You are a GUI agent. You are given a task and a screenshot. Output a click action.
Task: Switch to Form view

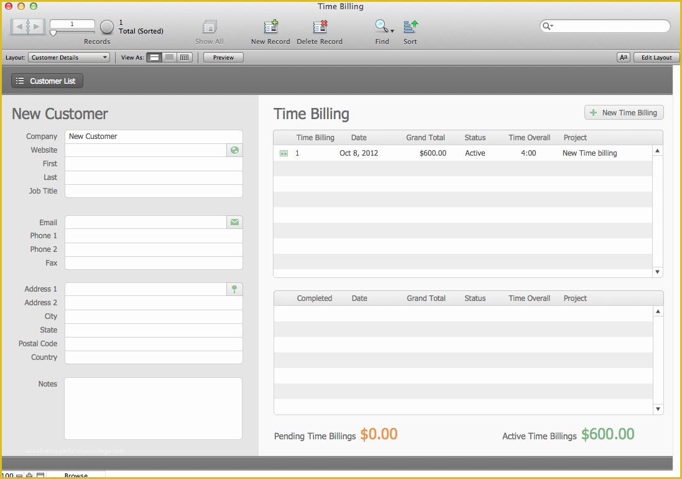154,57
